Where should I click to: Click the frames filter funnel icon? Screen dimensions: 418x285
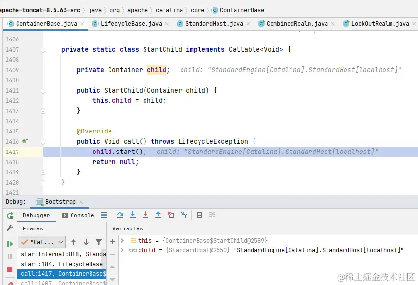[x=99, y=242]
